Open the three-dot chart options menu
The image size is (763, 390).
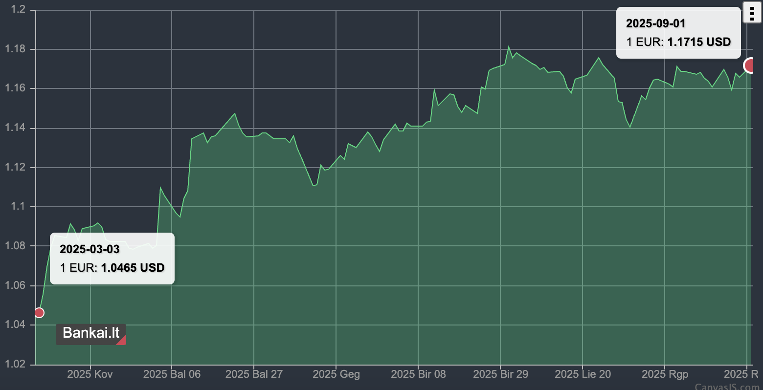tap(752, 12)
